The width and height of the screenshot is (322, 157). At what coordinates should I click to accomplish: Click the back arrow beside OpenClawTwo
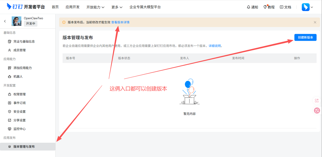[x=5, y=21]
